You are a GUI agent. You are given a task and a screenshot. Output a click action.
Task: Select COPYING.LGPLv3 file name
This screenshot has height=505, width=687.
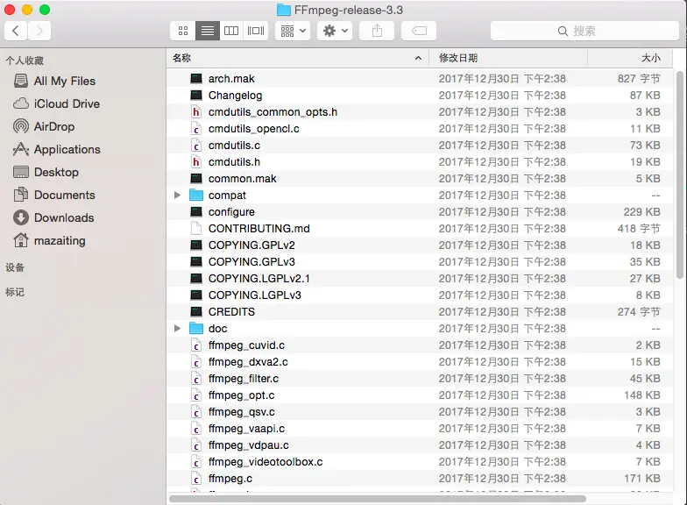click(x=254, y=295)
